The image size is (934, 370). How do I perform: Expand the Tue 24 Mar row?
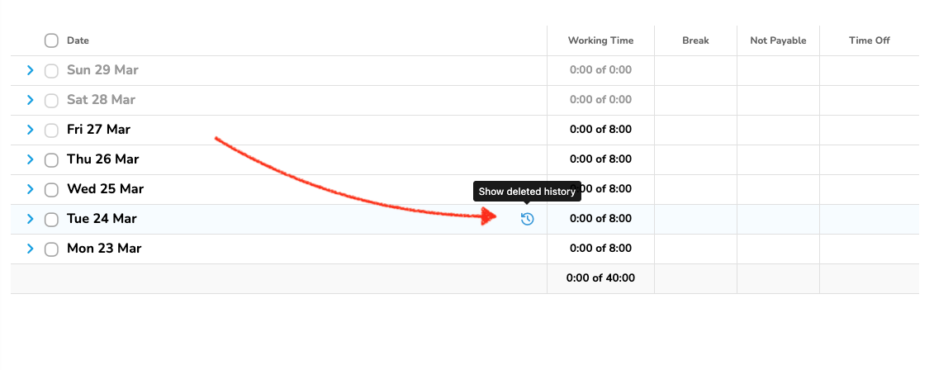tap(31, 219)
